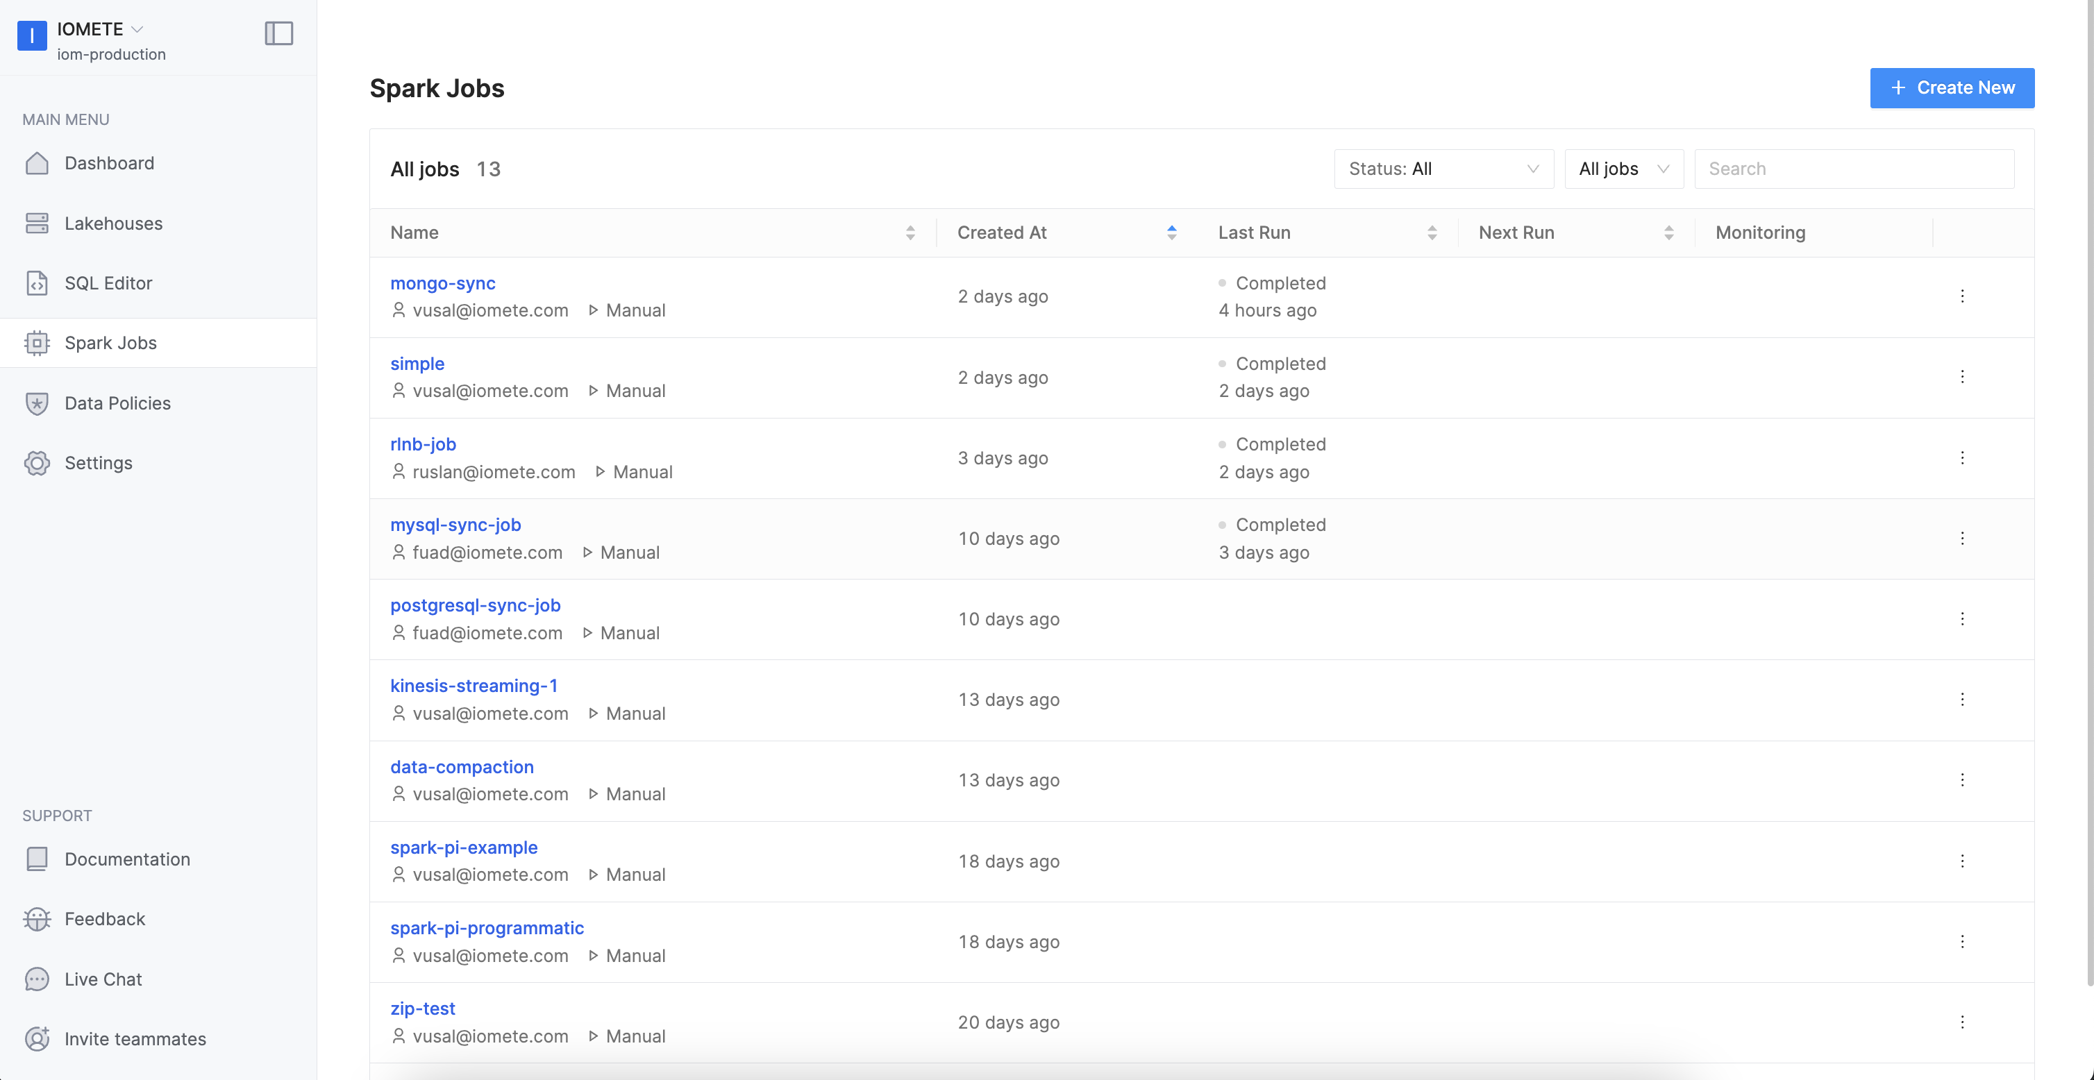Open the zip-test job
This screenshot has width=2094, height=1080.
click(x=422, y=1009)
